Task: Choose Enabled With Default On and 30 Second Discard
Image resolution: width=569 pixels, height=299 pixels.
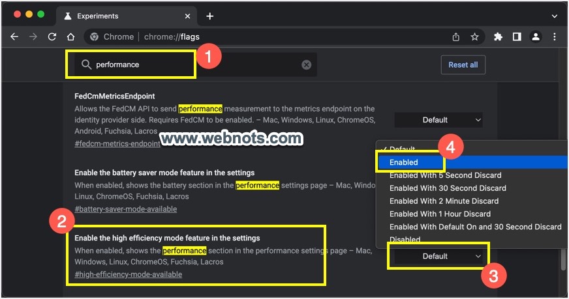Action: [472, 227]
